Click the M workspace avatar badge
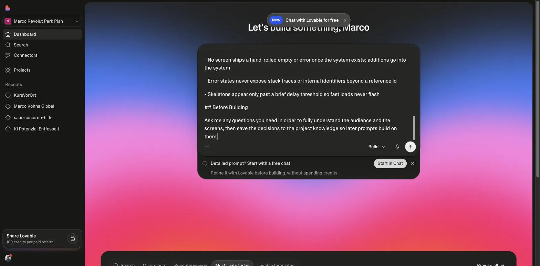Image resolution: width=540 pixels, height=266 pixels. [x=8, y=21]
